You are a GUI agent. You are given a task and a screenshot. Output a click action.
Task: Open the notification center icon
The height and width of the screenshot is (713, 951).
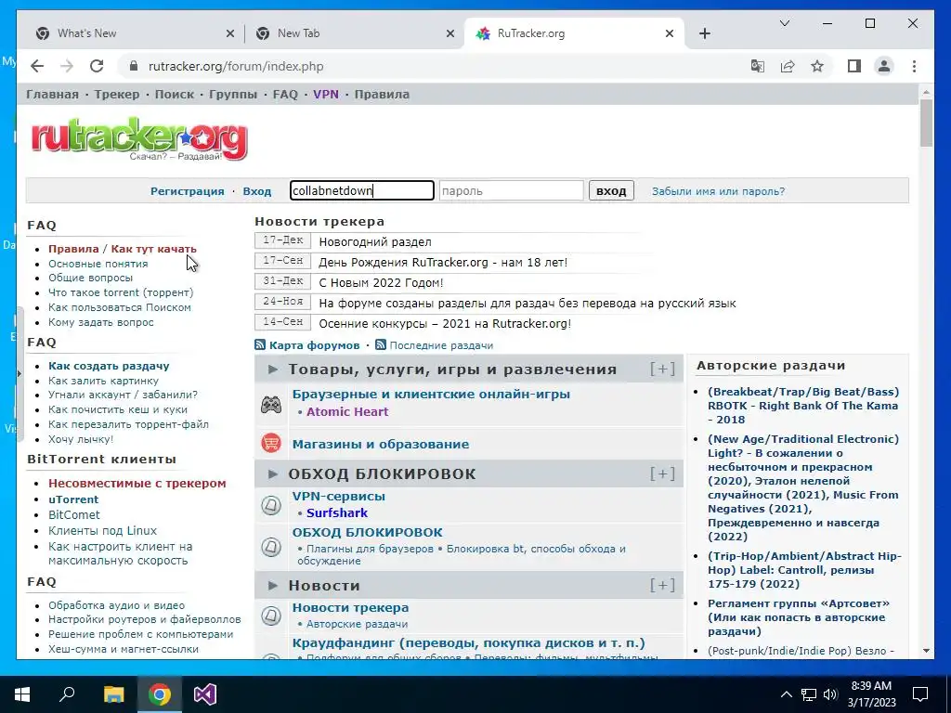920,694
